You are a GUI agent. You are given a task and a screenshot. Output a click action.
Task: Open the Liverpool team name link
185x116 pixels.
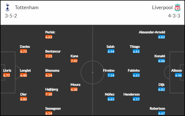coord(162,7)
